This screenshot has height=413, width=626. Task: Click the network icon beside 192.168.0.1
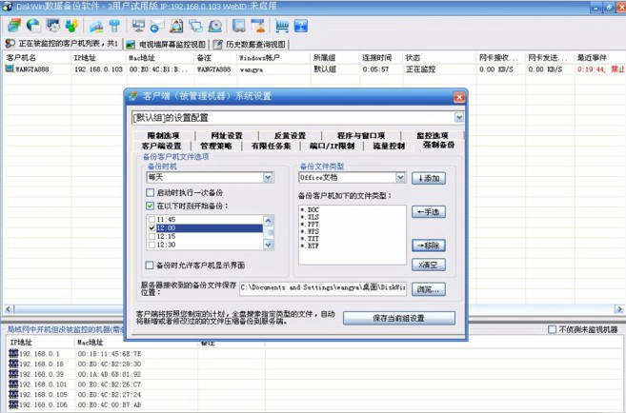pyautogui.click(x=13, y=353)
